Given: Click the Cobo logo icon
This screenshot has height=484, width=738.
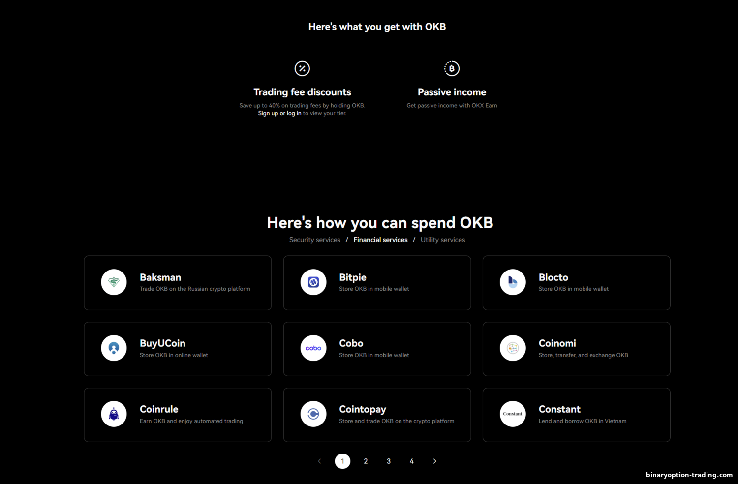Looking at the screenshot, I should 313,348.
